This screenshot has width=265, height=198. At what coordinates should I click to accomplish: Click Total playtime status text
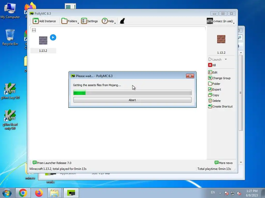coord(214,169)
